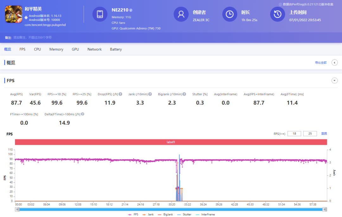This screenshot has width=342, height=217.
Task: Click the creator profile icon
Action: click(x=181, y=14)
